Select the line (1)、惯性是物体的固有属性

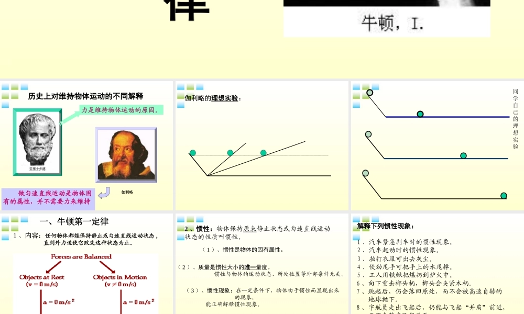[x=243, y=250]
